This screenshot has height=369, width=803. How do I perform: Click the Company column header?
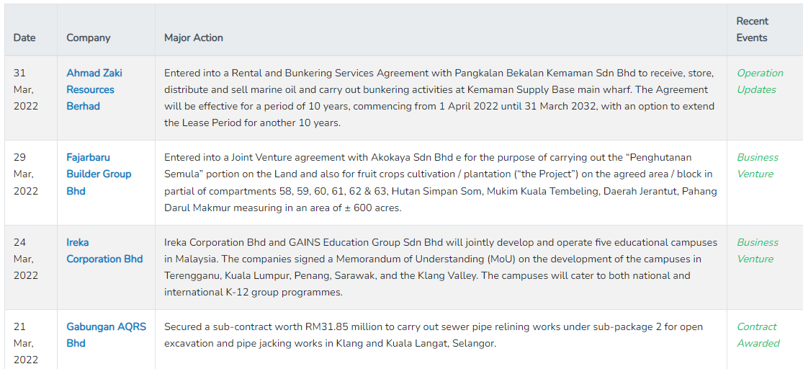coord(89,37)
